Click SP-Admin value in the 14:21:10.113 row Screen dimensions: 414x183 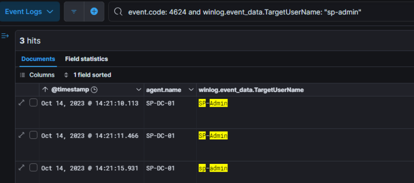point(213,103)
